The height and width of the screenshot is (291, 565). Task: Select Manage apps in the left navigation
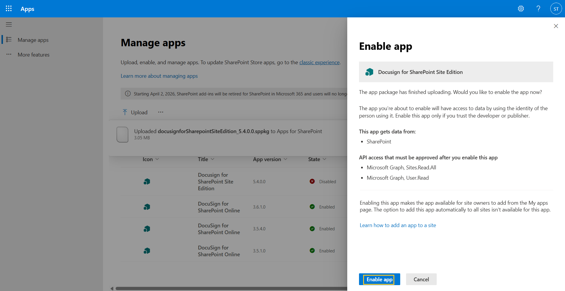click(x=33, y=40)
